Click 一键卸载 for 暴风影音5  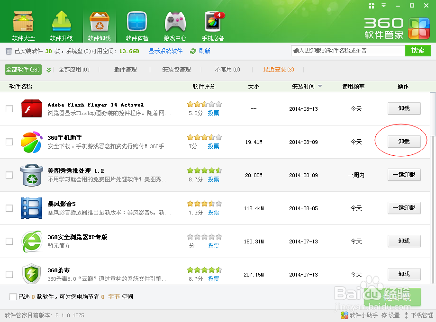pos(404,208)
